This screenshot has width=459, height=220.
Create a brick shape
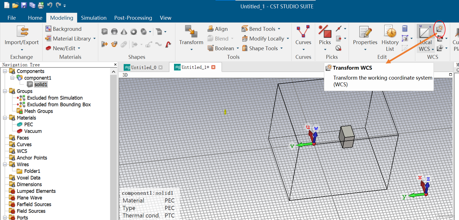(105, 32)
